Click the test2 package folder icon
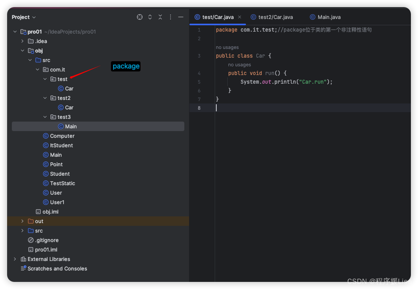The width and height of the screenshot is (418, 289). pyautogui.click(x=53, y=98)
